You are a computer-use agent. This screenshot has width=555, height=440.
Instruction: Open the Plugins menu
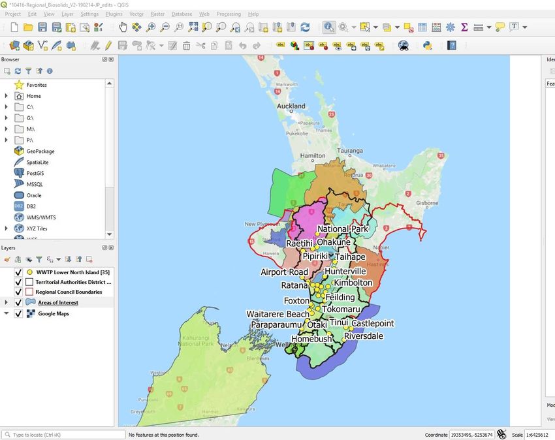click(114, 14)
